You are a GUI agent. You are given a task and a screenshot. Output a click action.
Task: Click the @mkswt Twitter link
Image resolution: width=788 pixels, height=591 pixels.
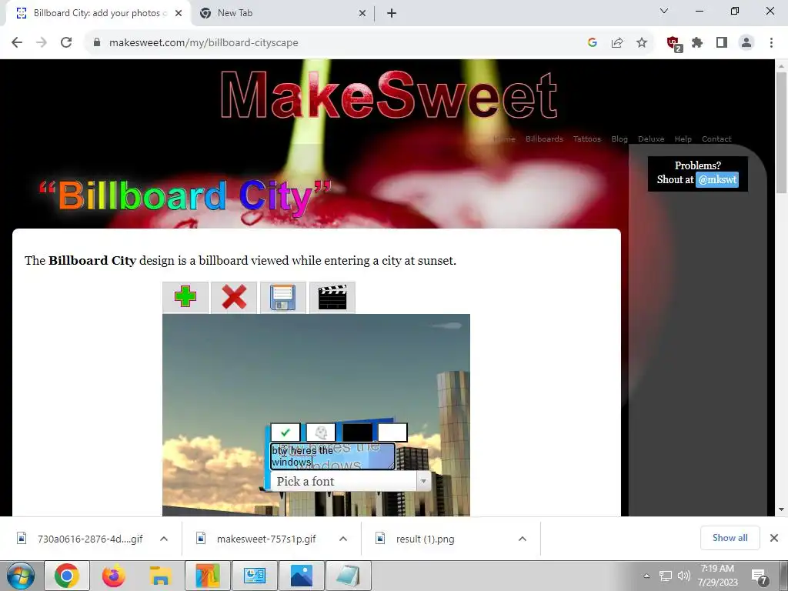717,179
